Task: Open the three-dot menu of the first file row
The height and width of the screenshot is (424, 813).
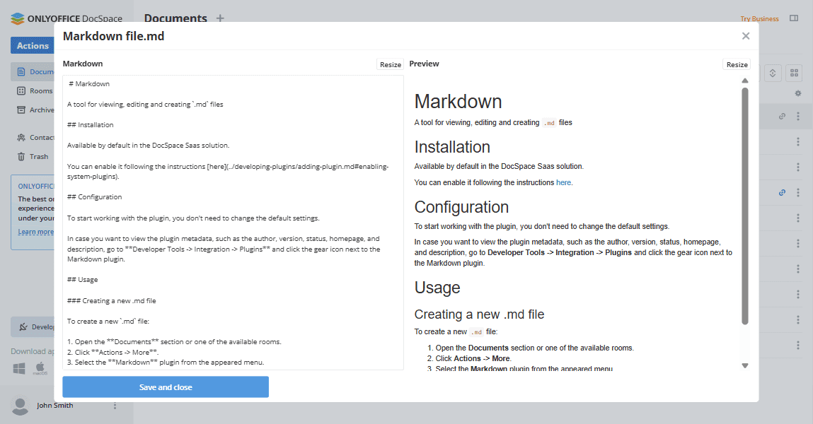Action: pyautogui.click(x=798, y=117)
